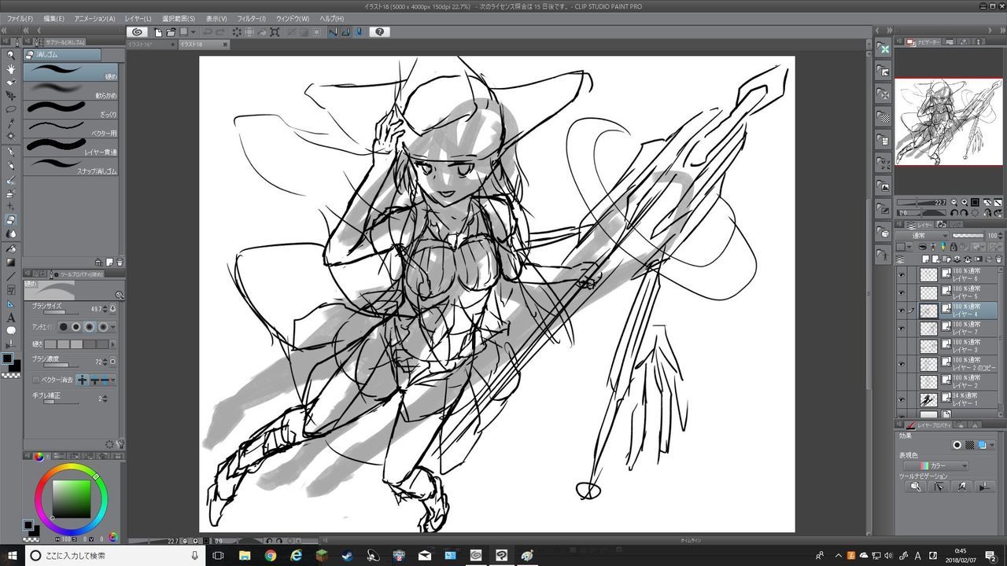Open the vector erase mode dropdown
Screen dimensions: 1007x566
pyautogui.click(x=114, y=380)
